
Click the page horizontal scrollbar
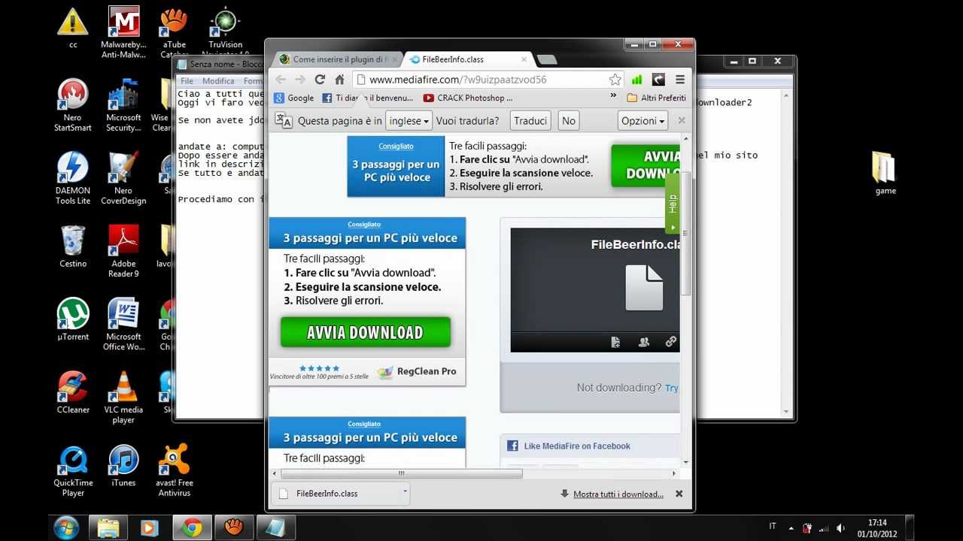coord(402,473)
